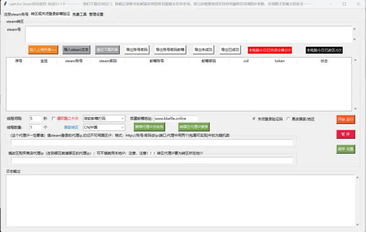
Task: Click the feather app icon in title bar
Action: tap(5, 4)
